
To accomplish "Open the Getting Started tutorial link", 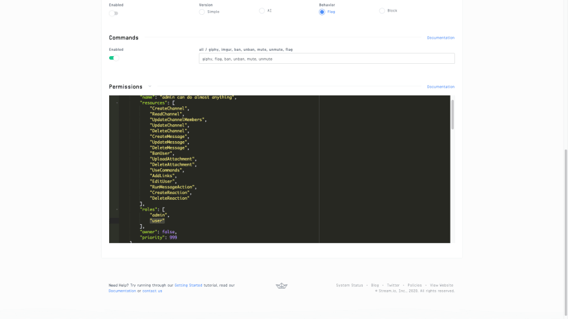I will (188, 285).
